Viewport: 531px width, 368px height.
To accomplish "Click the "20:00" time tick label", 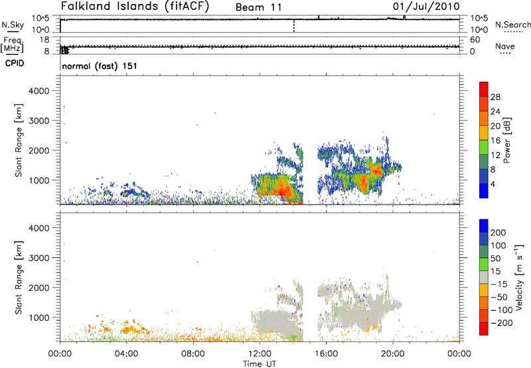I will (x=393, y=354).
